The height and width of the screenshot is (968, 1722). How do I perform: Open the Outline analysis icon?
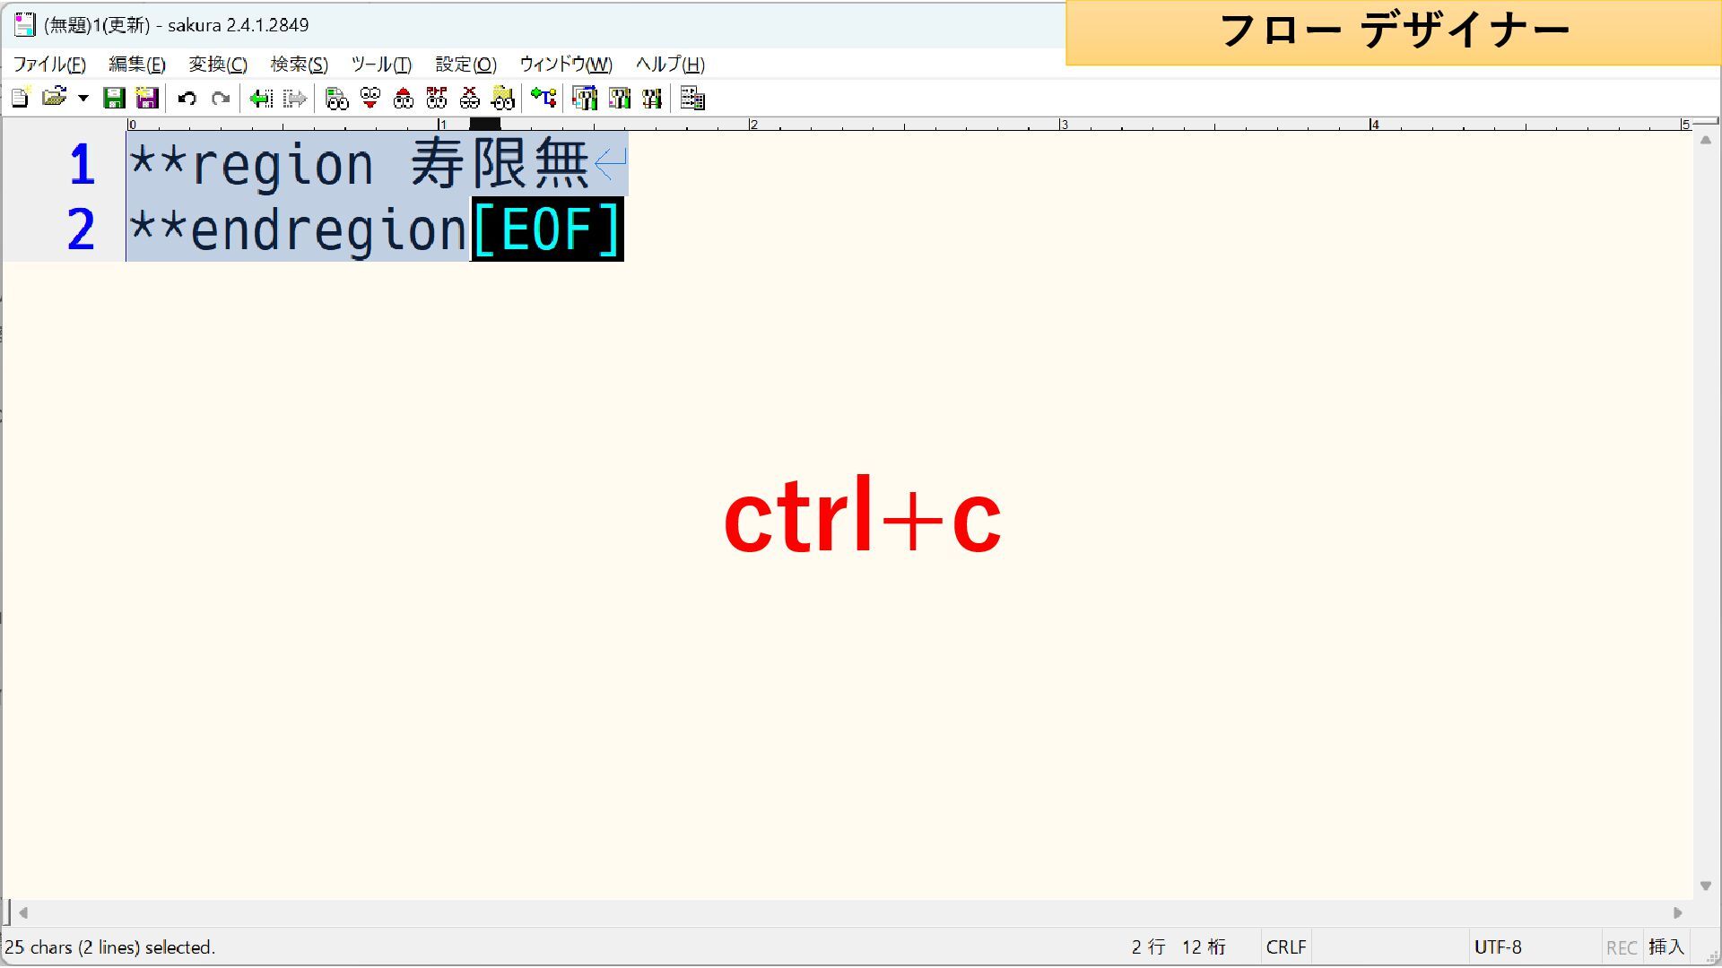tap(544, 98)
